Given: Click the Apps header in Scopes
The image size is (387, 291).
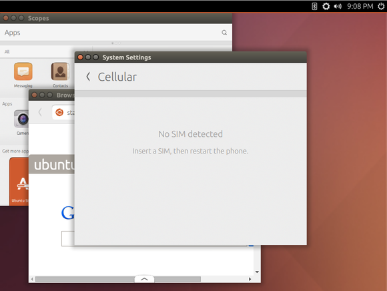Looking at the screenshot, I should click(x=12, y=33).
